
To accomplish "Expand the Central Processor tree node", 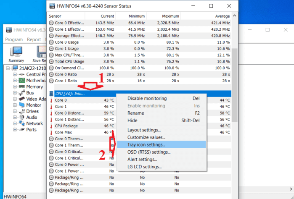I will click(x=15, y=74).
